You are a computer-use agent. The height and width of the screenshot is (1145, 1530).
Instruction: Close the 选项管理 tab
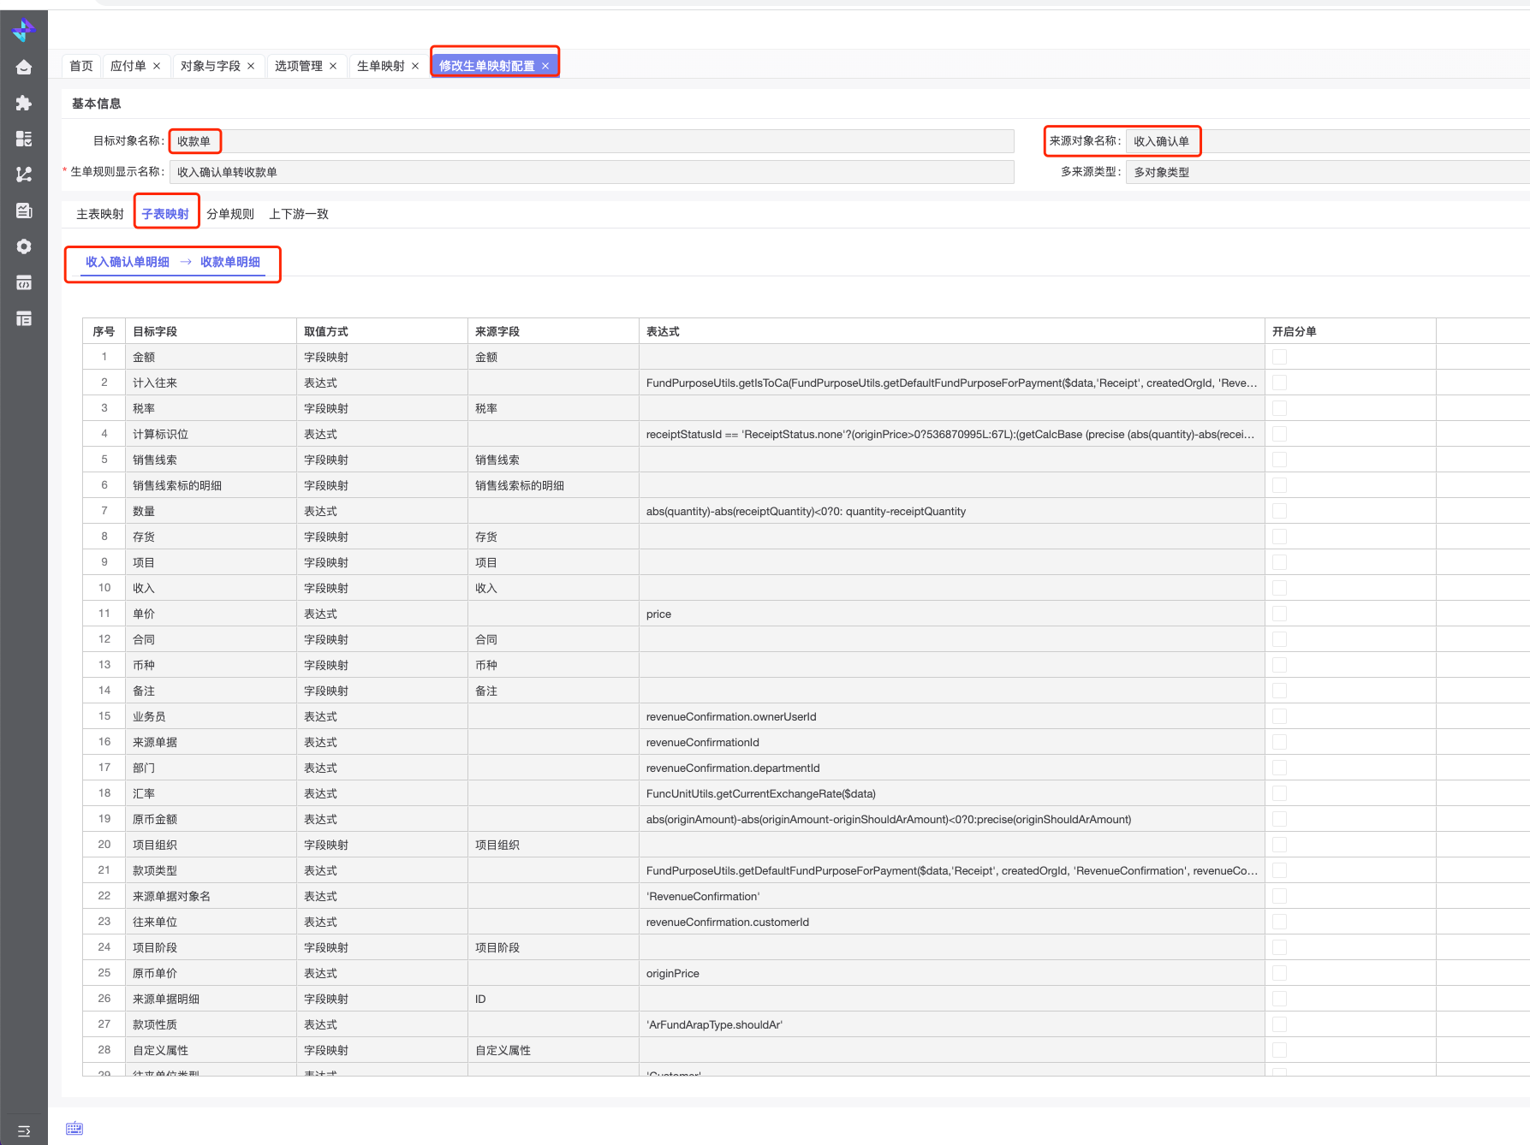click(x=333, y=66)
